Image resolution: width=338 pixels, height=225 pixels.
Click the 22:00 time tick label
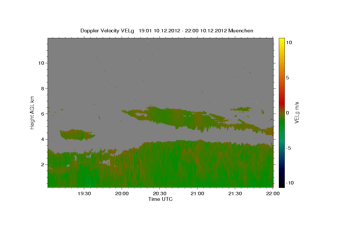(273, 194)
